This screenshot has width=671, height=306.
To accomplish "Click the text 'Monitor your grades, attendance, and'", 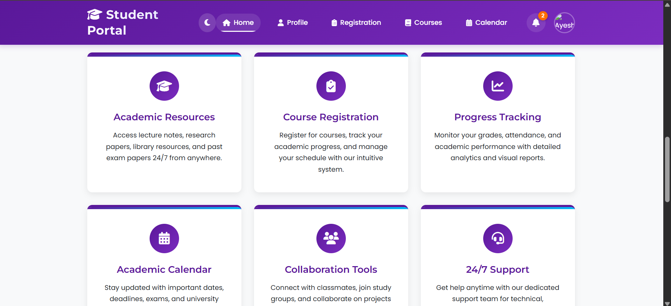I will point(498,135).
